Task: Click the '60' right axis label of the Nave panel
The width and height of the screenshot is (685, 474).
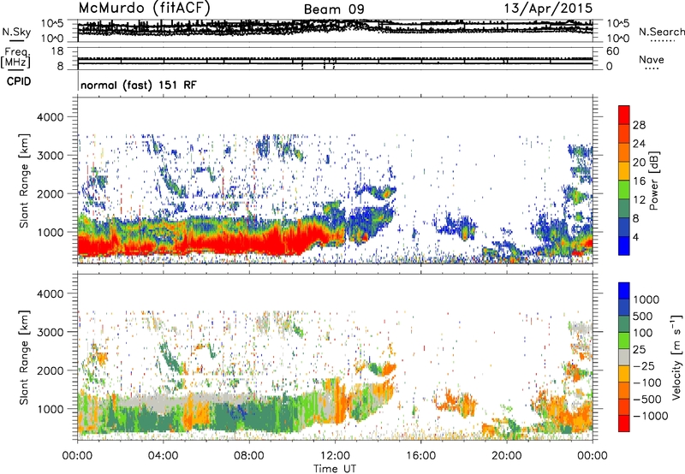Action: click(612, 51)
